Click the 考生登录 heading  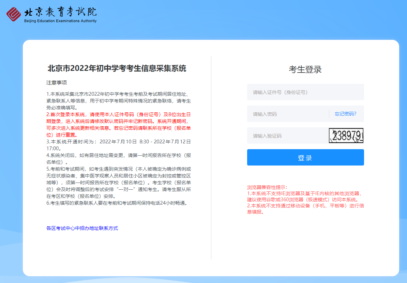[x=305, y=69]
